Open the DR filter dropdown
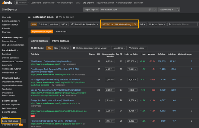The image size is (199, 128). 143,24
